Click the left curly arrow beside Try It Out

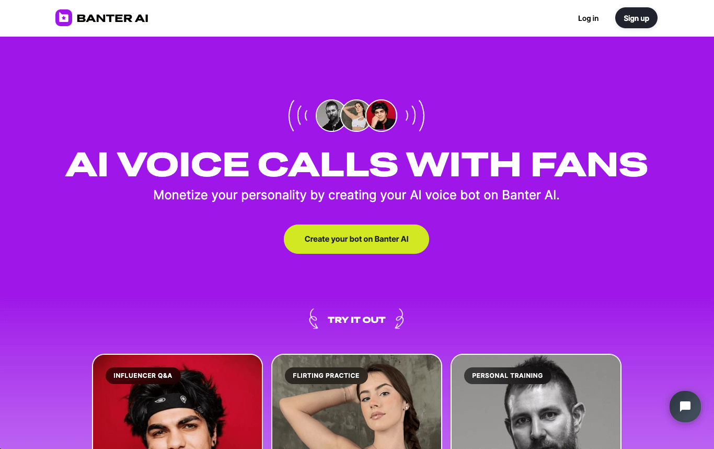[x=314, y=319]
